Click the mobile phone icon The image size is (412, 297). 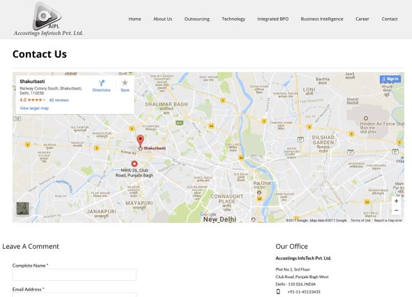pyautogui.click(x=278, y=291)
